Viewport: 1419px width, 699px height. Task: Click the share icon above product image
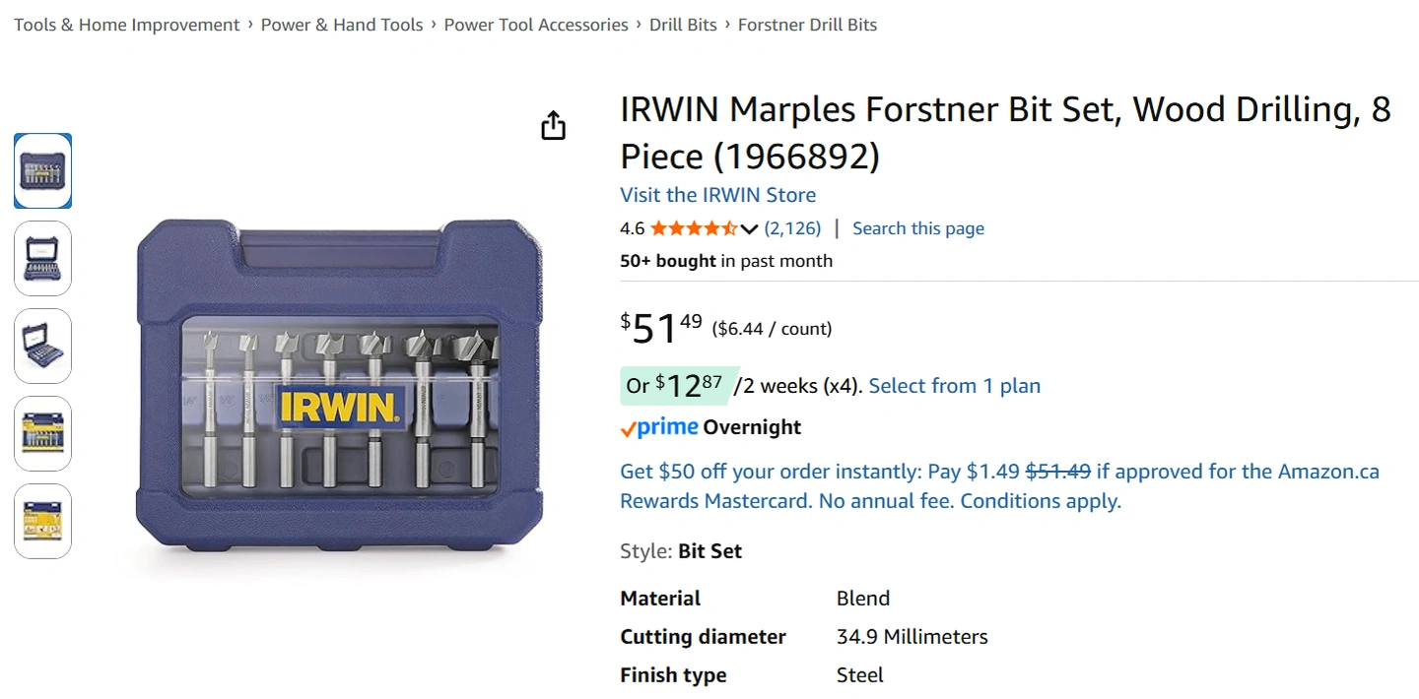point(554,126)
